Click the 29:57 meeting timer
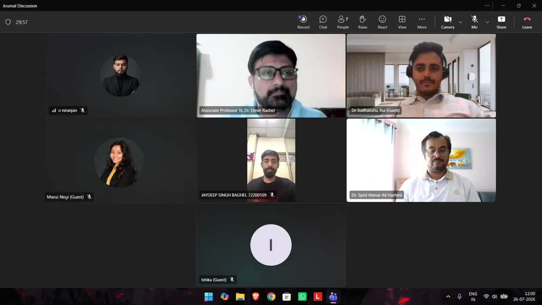542x305 pixels. 22,22
